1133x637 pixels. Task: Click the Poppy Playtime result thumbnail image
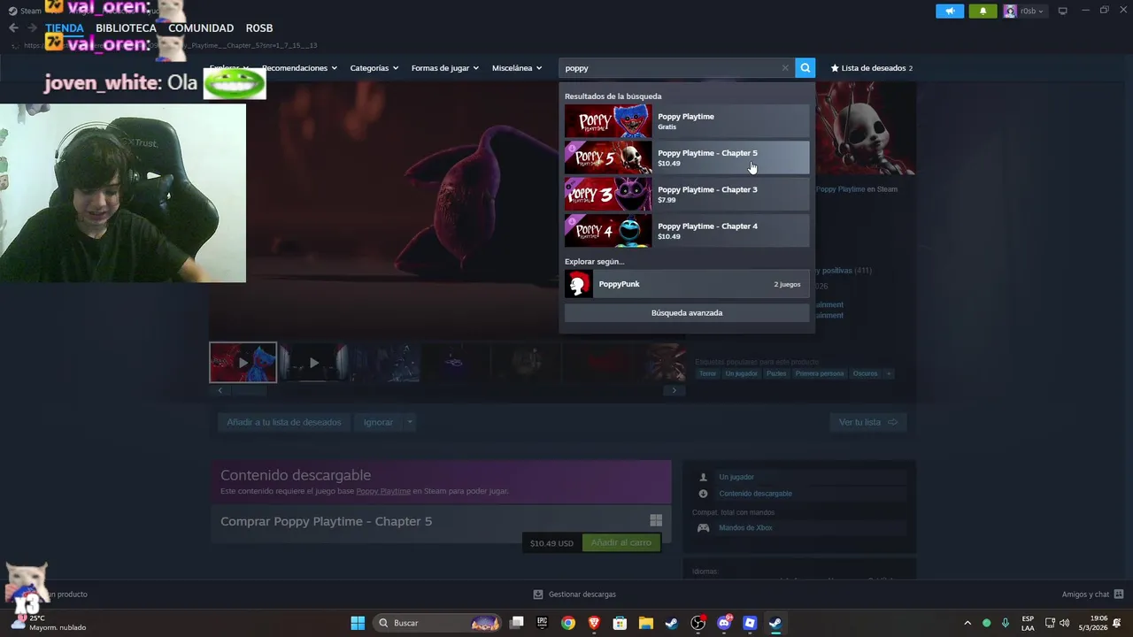tap(608, 121)
